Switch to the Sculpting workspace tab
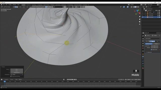The image size is (161, 90). [x=34, y=5]
